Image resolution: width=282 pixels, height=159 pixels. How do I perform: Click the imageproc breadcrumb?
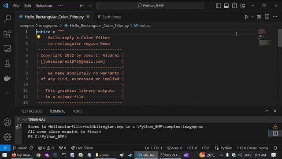(x=48, y=26)
